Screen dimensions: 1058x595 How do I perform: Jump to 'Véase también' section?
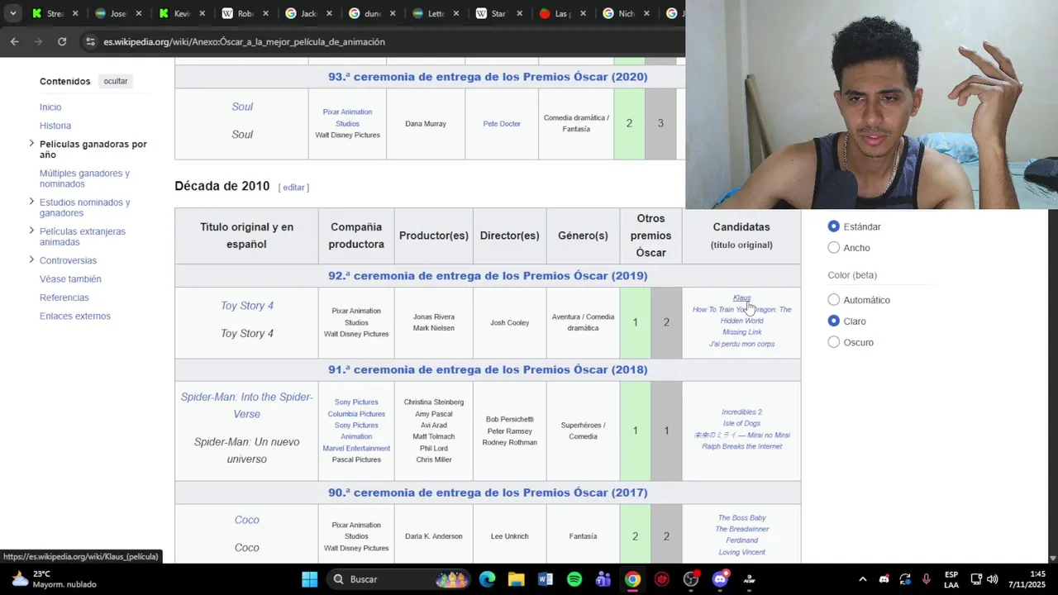point(70,279)
